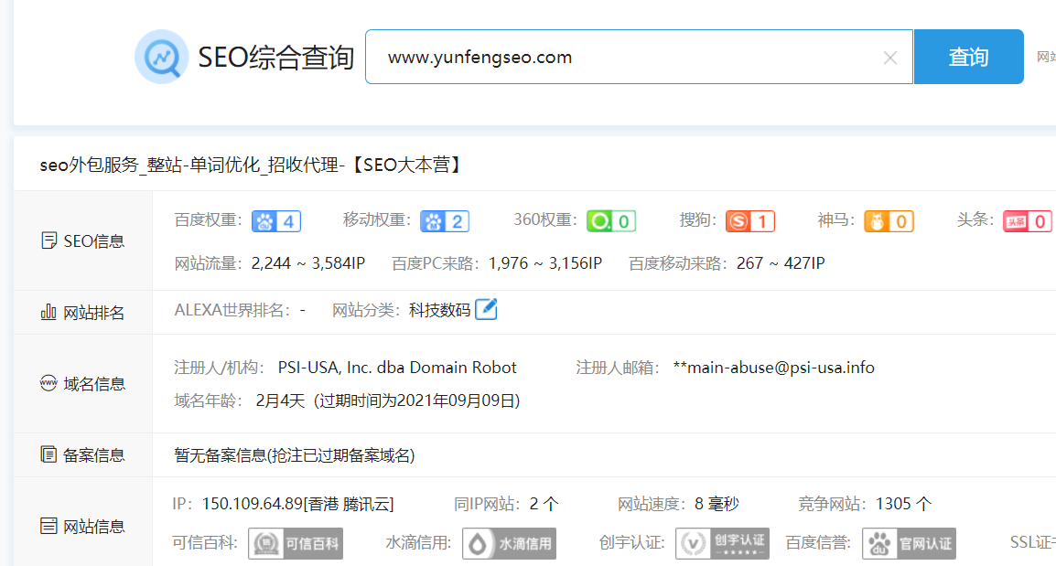The height and width of the screenshot is (566, 1056).
Task: Click the 备案信息 list icon
Action: [48, 454]
